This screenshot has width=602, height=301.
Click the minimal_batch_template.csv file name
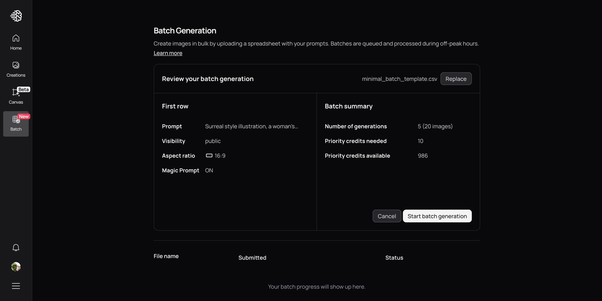(399, 79)
